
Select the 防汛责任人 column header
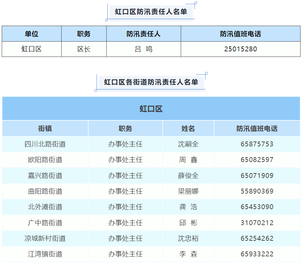coord(143,34)
